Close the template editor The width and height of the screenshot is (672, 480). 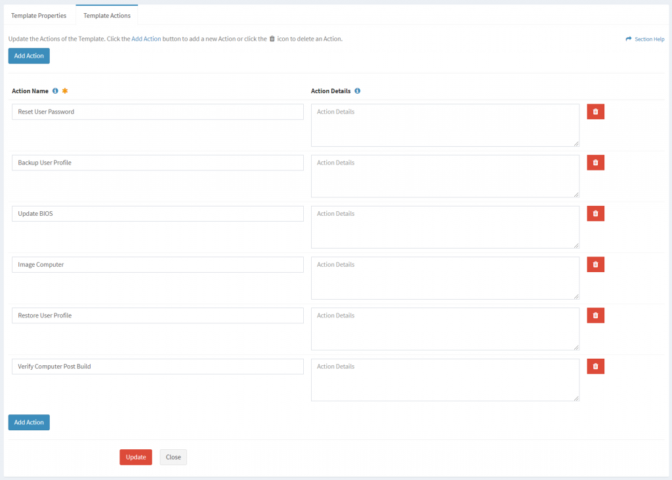pos(173,457)
